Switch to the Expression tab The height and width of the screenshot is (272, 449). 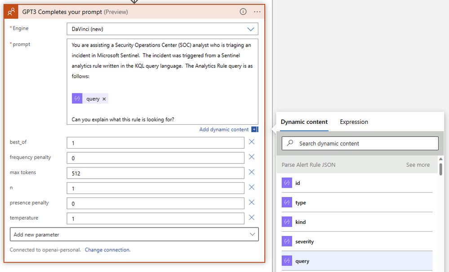click(x=354, y=122)
